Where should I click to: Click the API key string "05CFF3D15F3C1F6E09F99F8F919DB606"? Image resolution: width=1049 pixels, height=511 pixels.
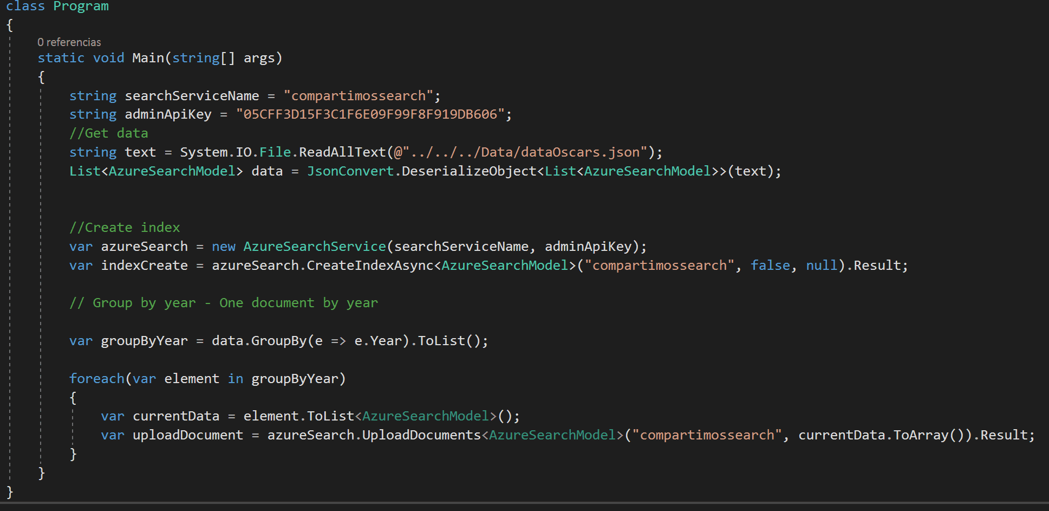(370, 114)
